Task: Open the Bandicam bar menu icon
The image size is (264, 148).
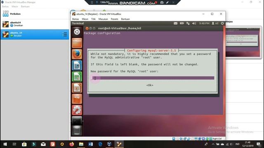Action: 92,2
